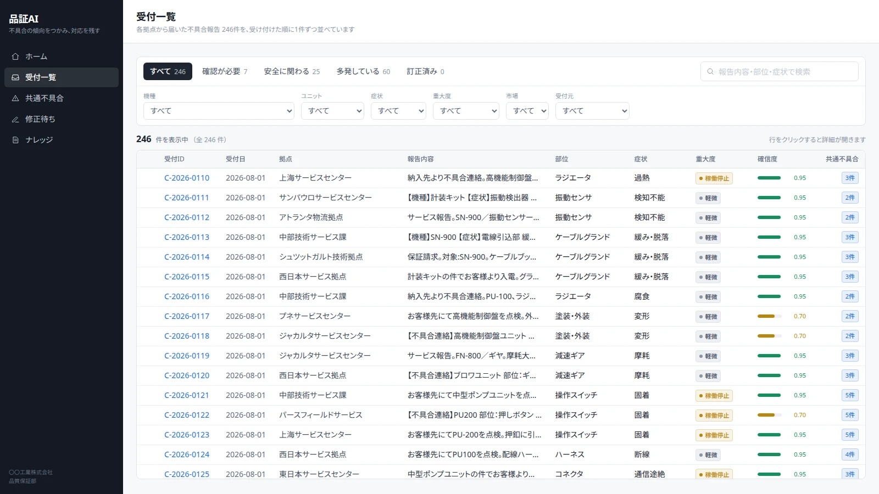
Task: Click the 確信度 column header
Action: (767, 159)
